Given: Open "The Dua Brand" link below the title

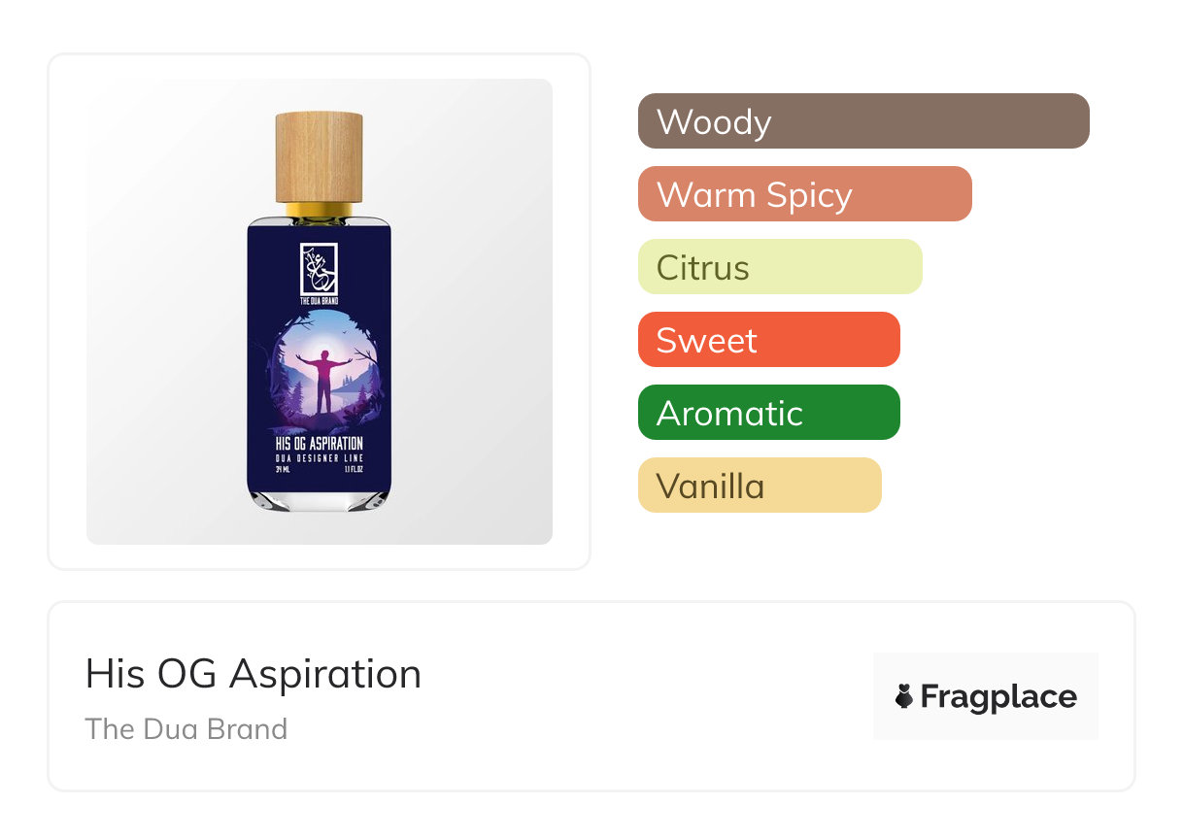Looking at the screenshot, I should click(186, 729).
